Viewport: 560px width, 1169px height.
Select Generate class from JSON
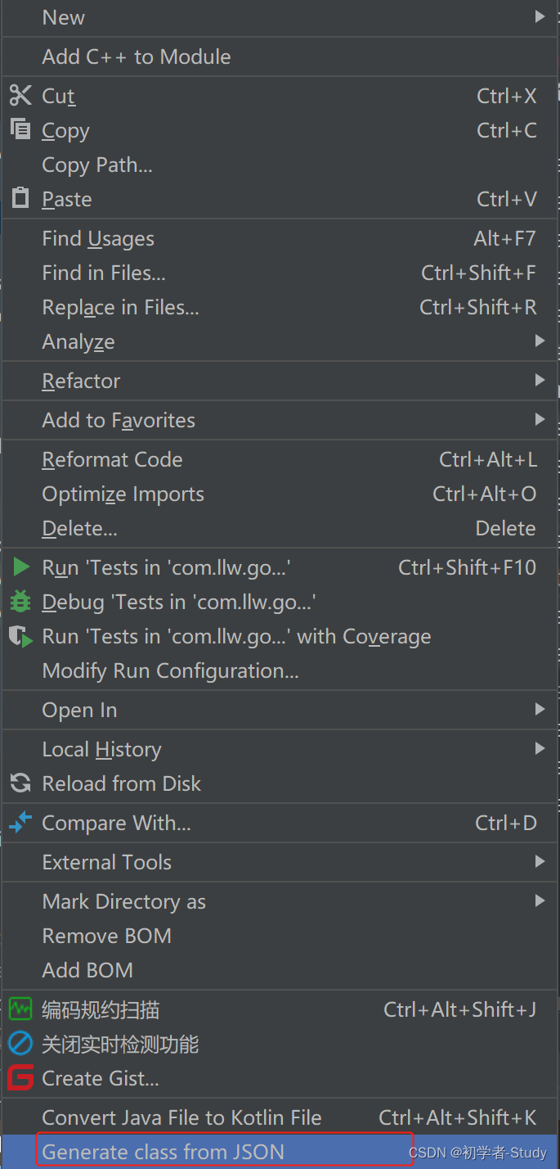(164, 1152)
